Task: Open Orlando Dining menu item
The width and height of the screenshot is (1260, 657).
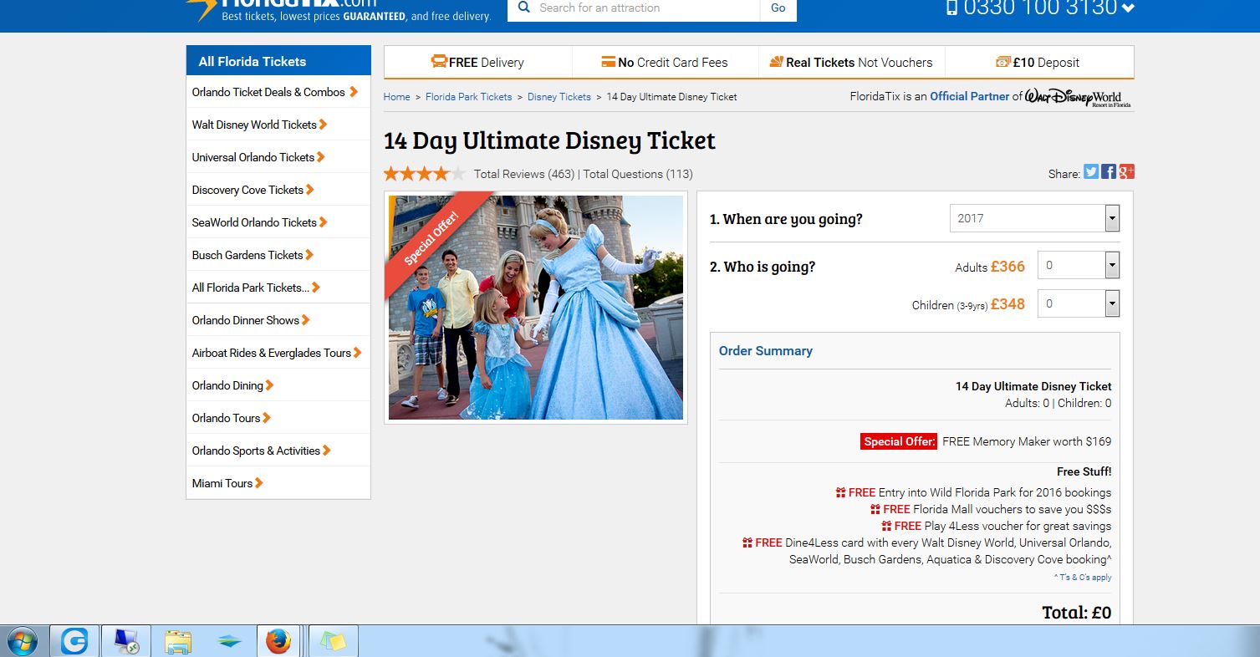Action: coord(278,385)
